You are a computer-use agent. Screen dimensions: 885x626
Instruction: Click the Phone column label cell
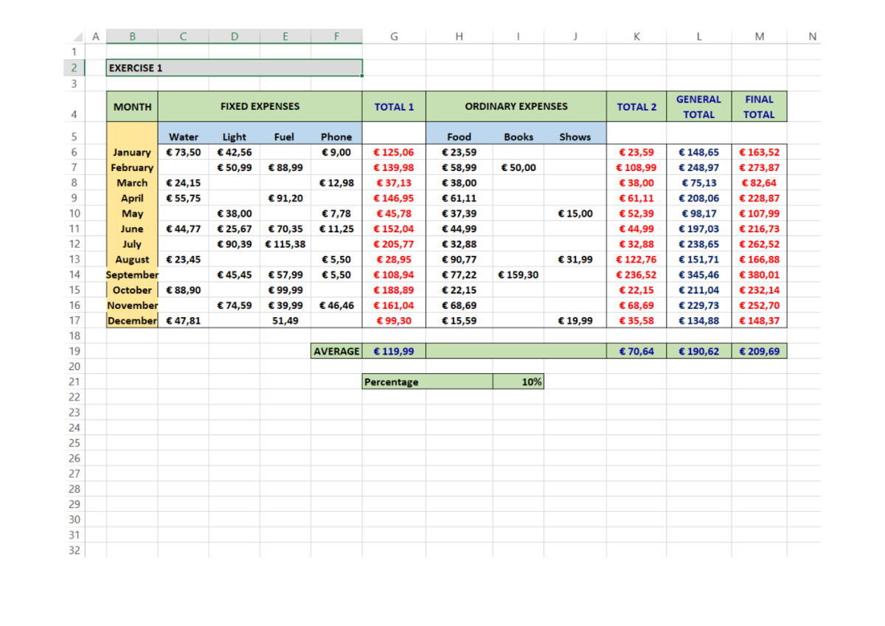click(336, 136)
